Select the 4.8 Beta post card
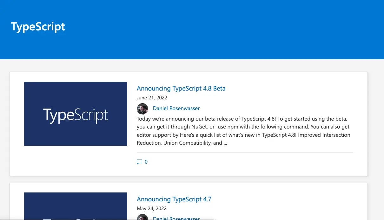The image size is (384, 220). (189, 123)
